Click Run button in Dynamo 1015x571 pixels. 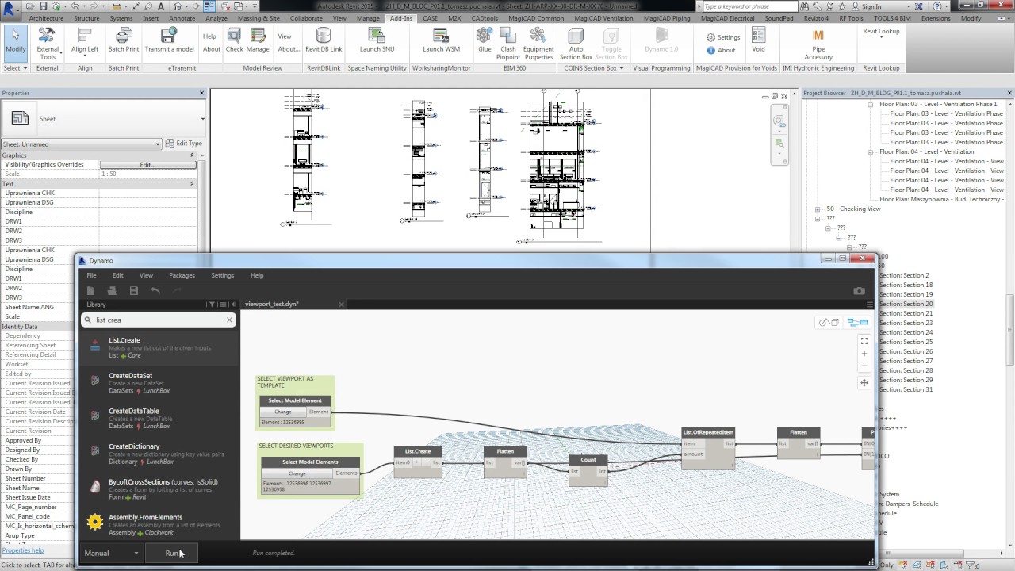[x=172, y=553]
